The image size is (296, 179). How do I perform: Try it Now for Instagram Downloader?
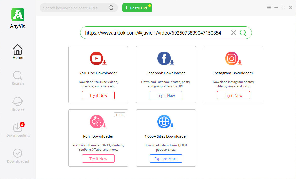234,95
